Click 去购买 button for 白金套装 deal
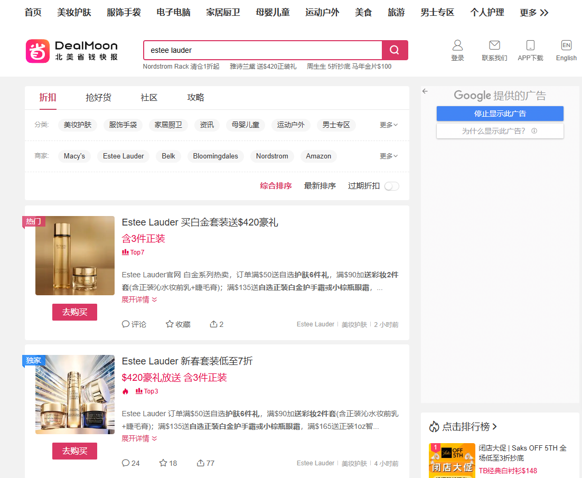The width and height of the screenshot is (582, 478). tap(74, 312)
